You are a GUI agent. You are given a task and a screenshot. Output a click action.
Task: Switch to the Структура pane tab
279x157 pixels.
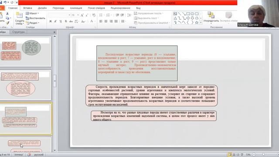18,32
